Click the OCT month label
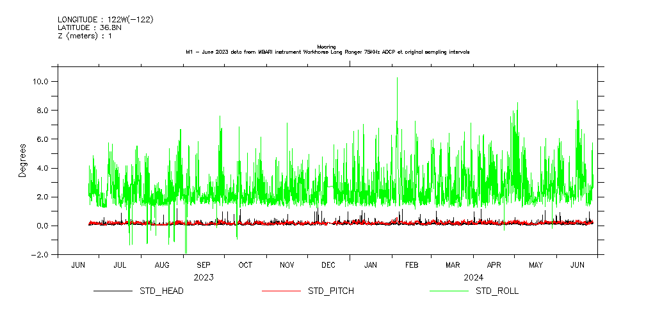 pos(245,265)
